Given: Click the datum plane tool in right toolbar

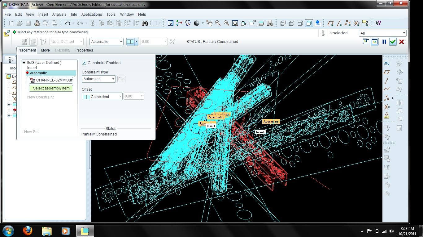Looking at the screenshot, I should click(x=386, y=72).
